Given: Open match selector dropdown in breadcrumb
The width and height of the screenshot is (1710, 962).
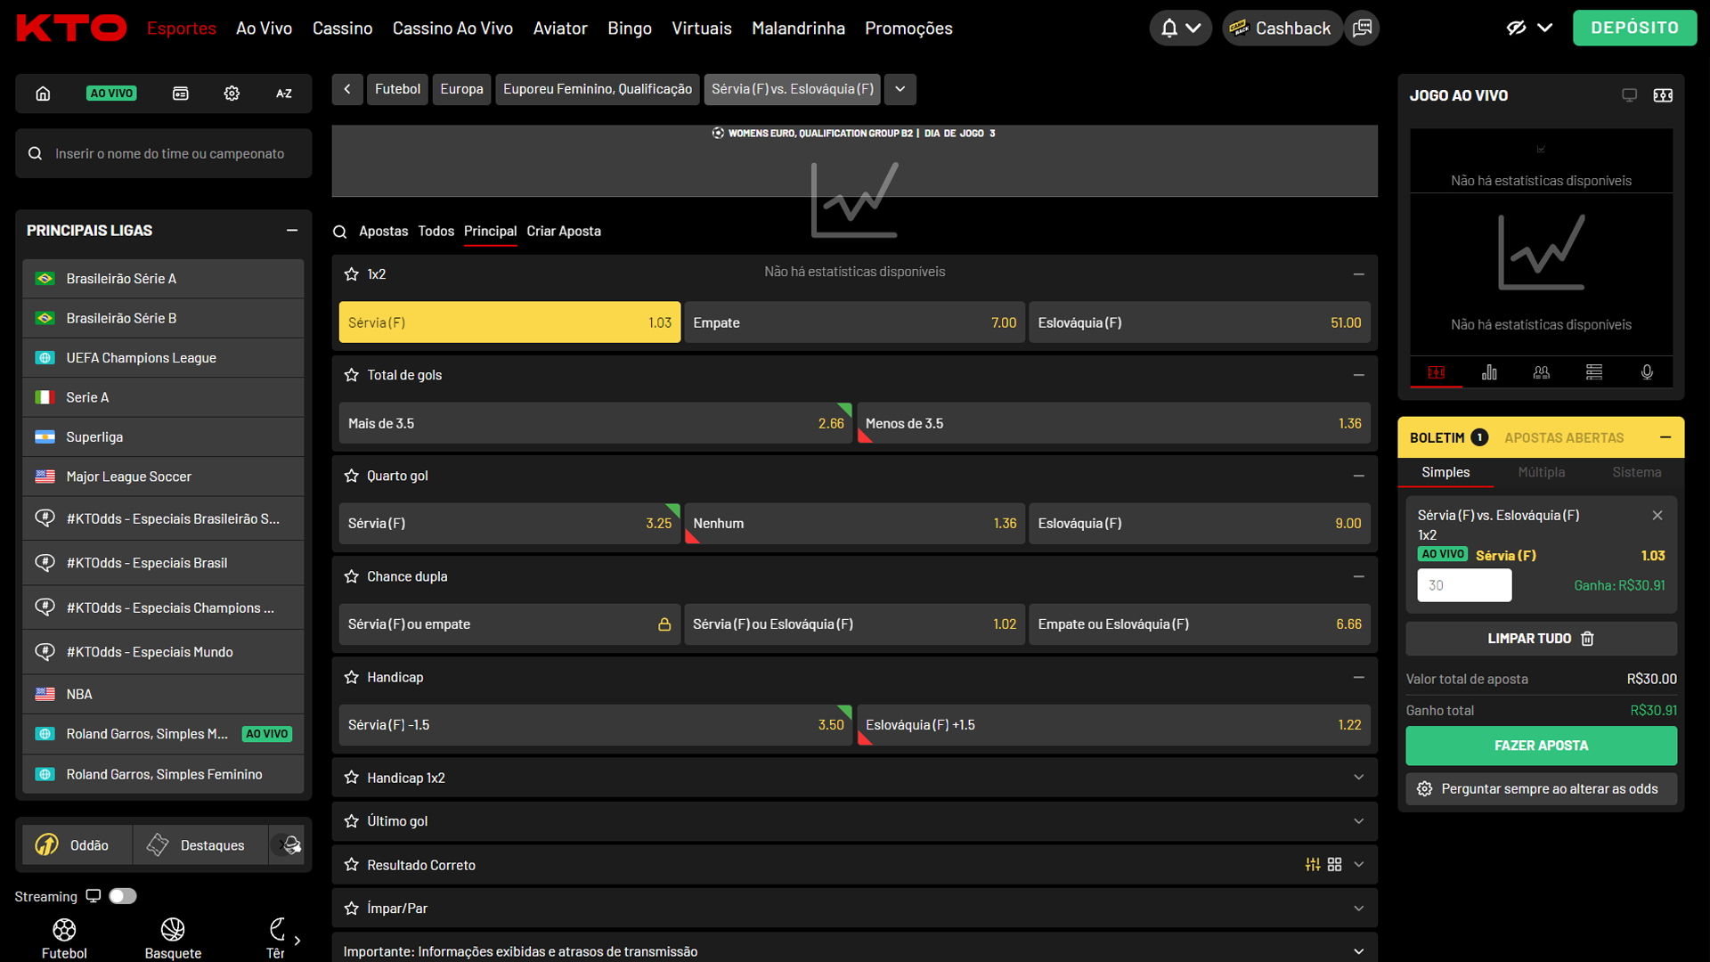Looking at the screenshot, I should 900,89.
